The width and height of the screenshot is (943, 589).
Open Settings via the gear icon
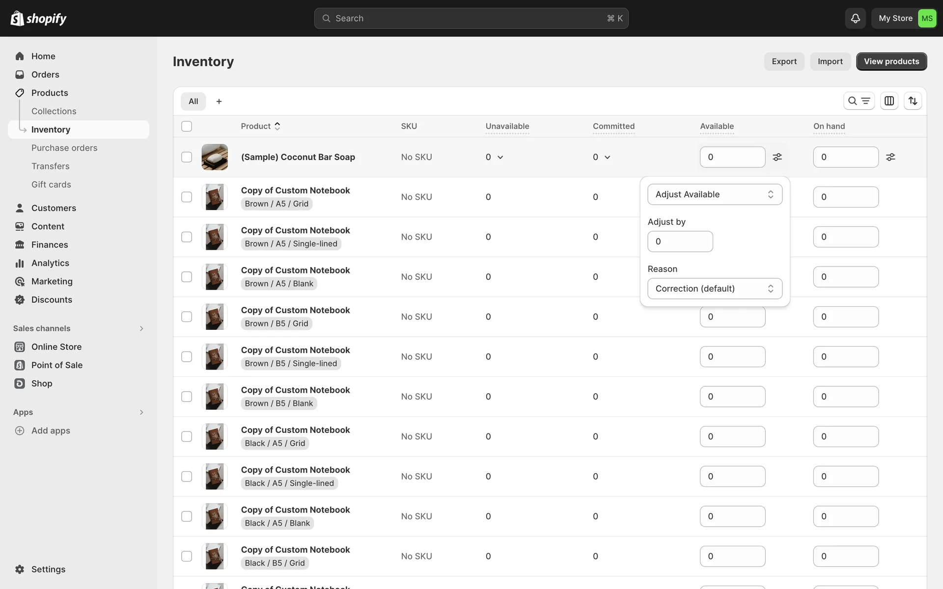(20, 569)
